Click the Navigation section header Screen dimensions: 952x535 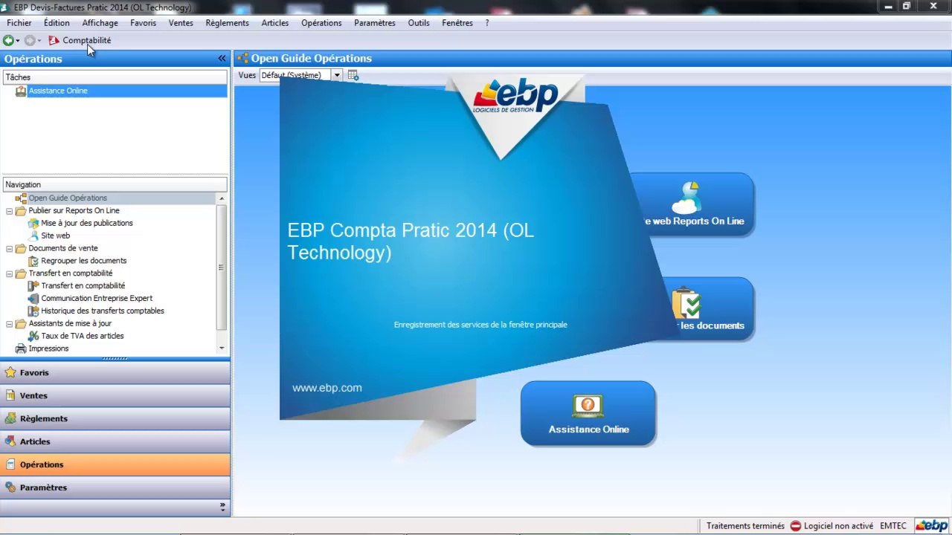(115, 185)
